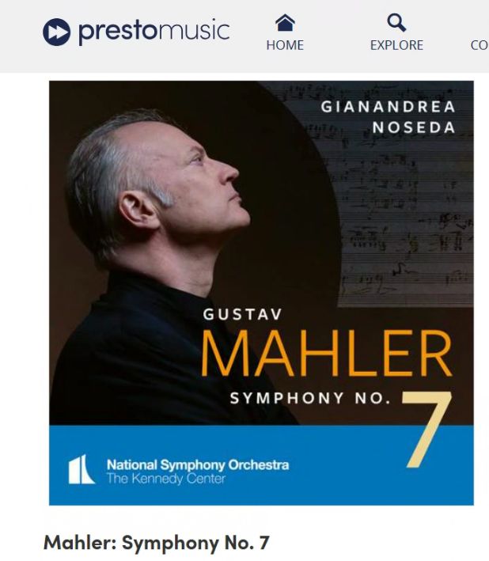Click the Gianandrea Noseda name on cover
The image size is (489, 561).
click(388, 116)
